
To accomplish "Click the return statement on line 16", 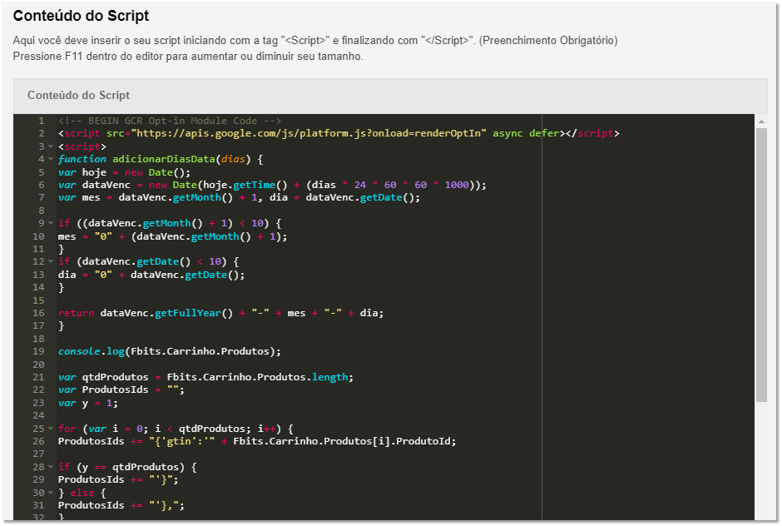I will (220, 313).
